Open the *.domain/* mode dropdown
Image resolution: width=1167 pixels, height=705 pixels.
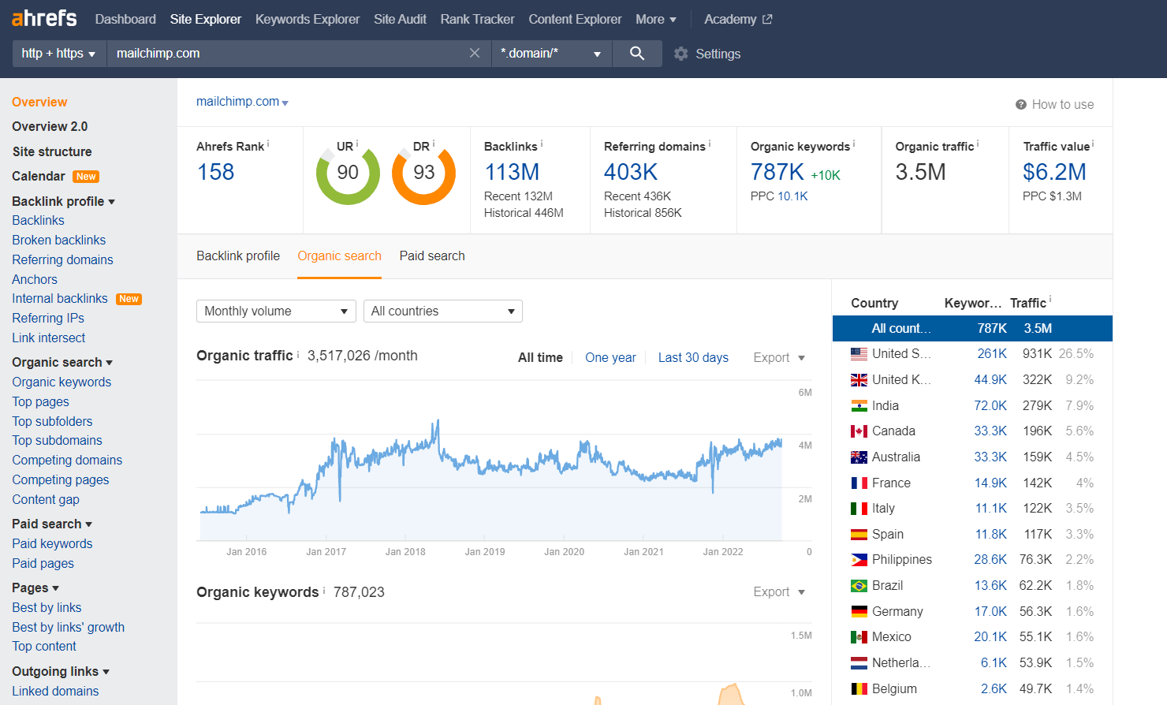click(x=551, y=53)
